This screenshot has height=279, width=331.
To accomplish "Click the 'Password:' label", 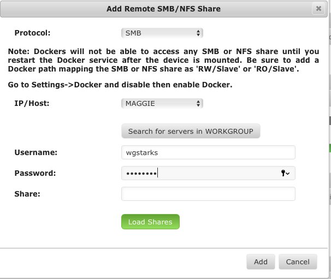I will (x=35, y=173).
